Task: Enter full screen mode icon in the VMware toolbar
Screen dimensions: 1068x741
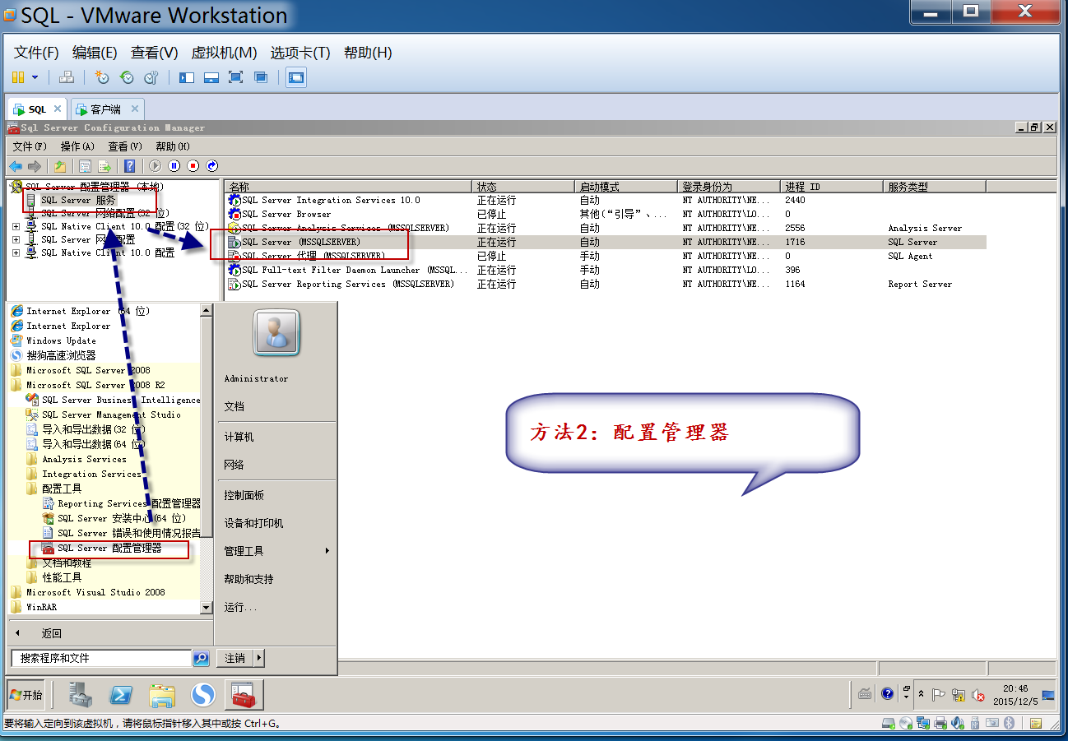Action: point(236,77)
